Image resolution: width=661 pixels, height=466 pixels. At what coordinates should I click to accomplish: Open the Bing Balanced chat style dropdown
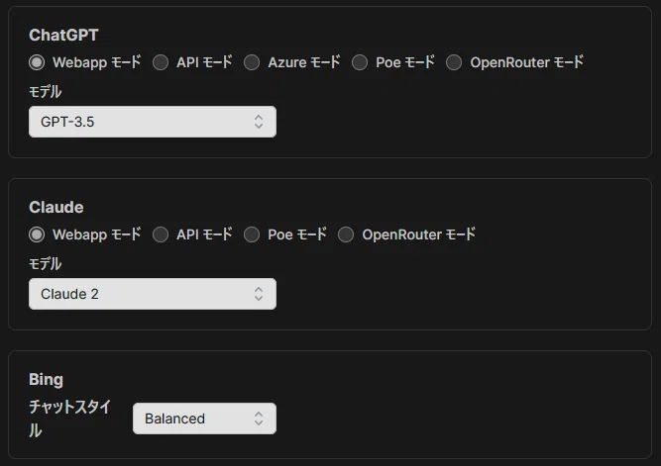point(204,419)
